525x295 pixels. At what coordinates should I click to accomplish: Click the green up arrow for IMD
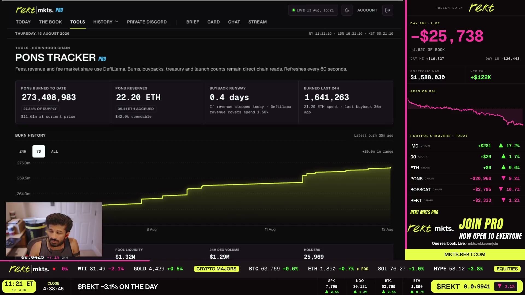[501, 146]
